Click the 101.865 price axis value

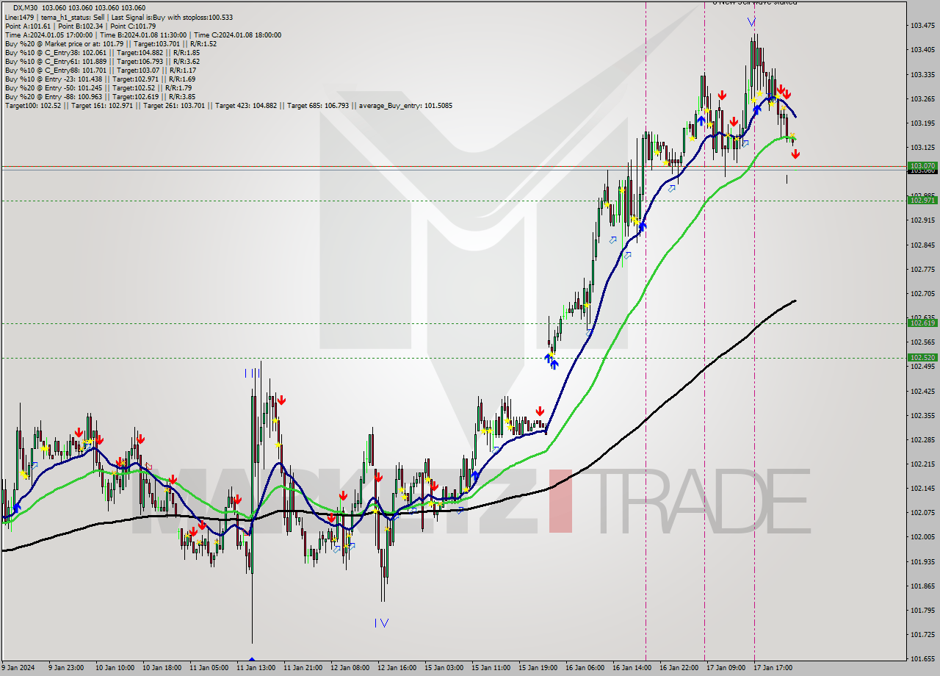click(x=922, y=586)
